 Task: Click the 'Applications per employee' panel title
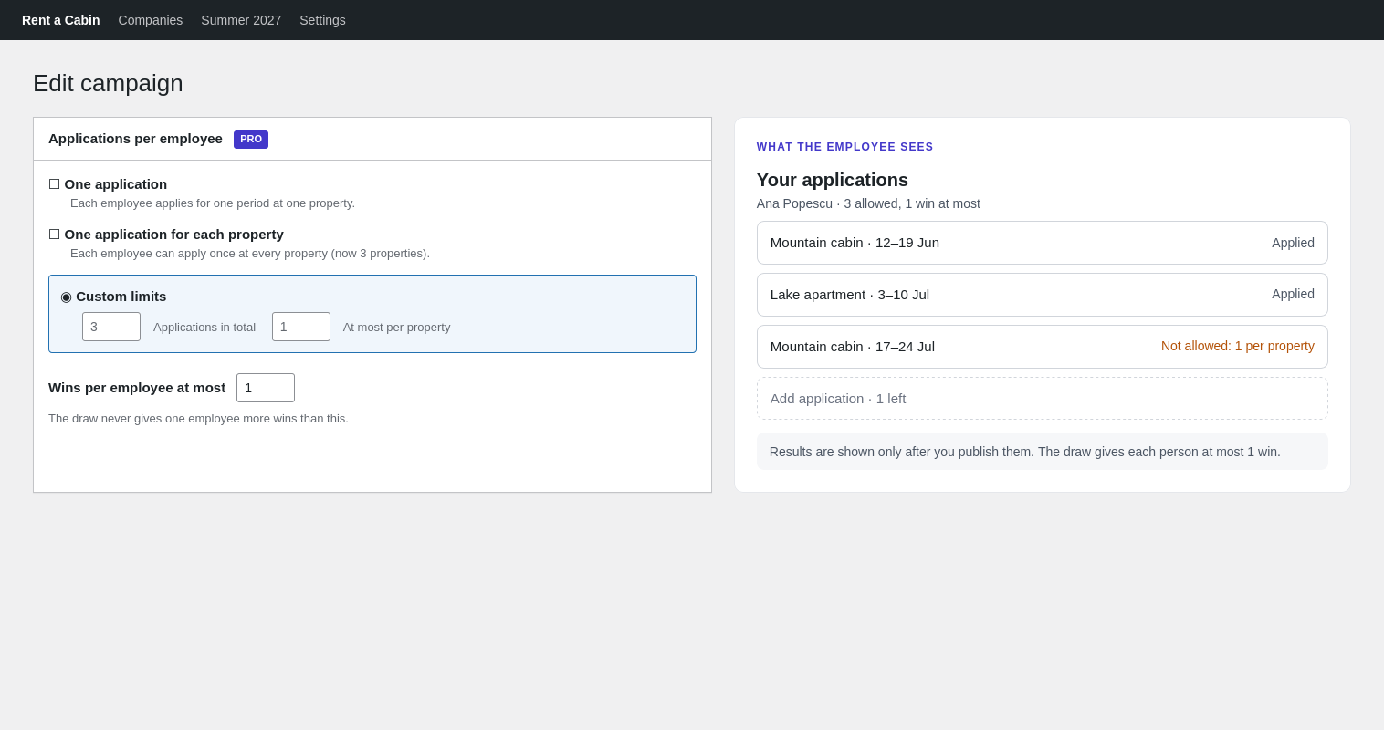coord(135,139)
